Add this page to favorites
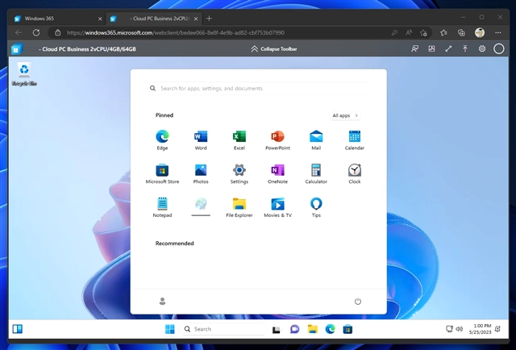Image resolution: width=516 pixels, height=350 pixels. [423, 32]
